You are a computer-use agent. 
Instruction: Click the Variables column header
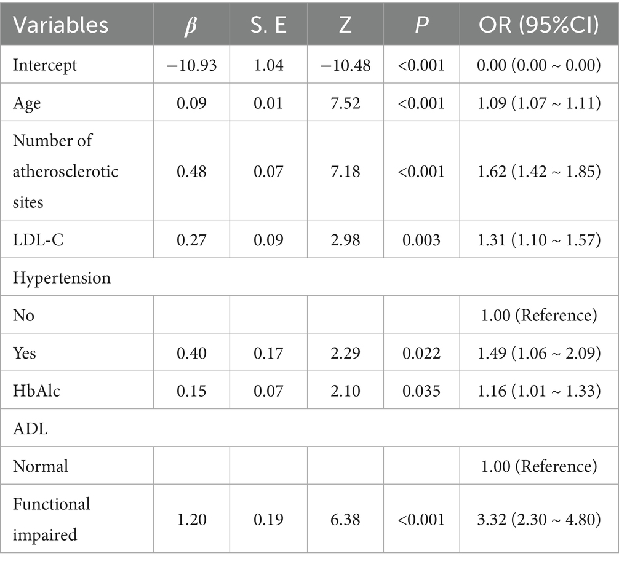point(60,25)
